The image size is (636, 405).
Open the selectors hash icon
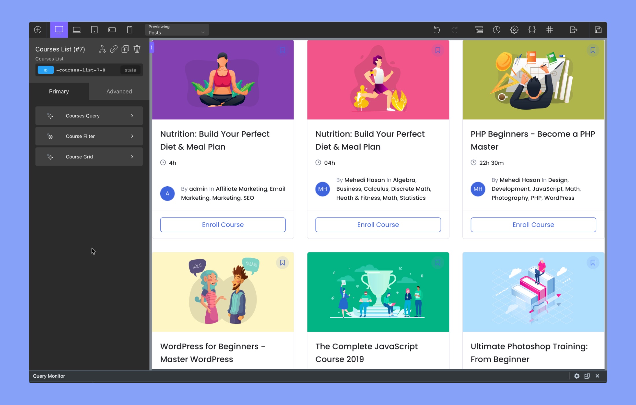pyautogui.click(x=550, y=30)
